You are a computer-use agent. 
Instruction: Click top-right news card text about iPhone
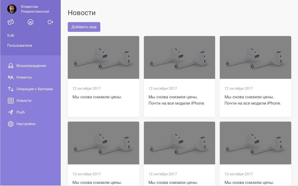[x=253, y=100]
